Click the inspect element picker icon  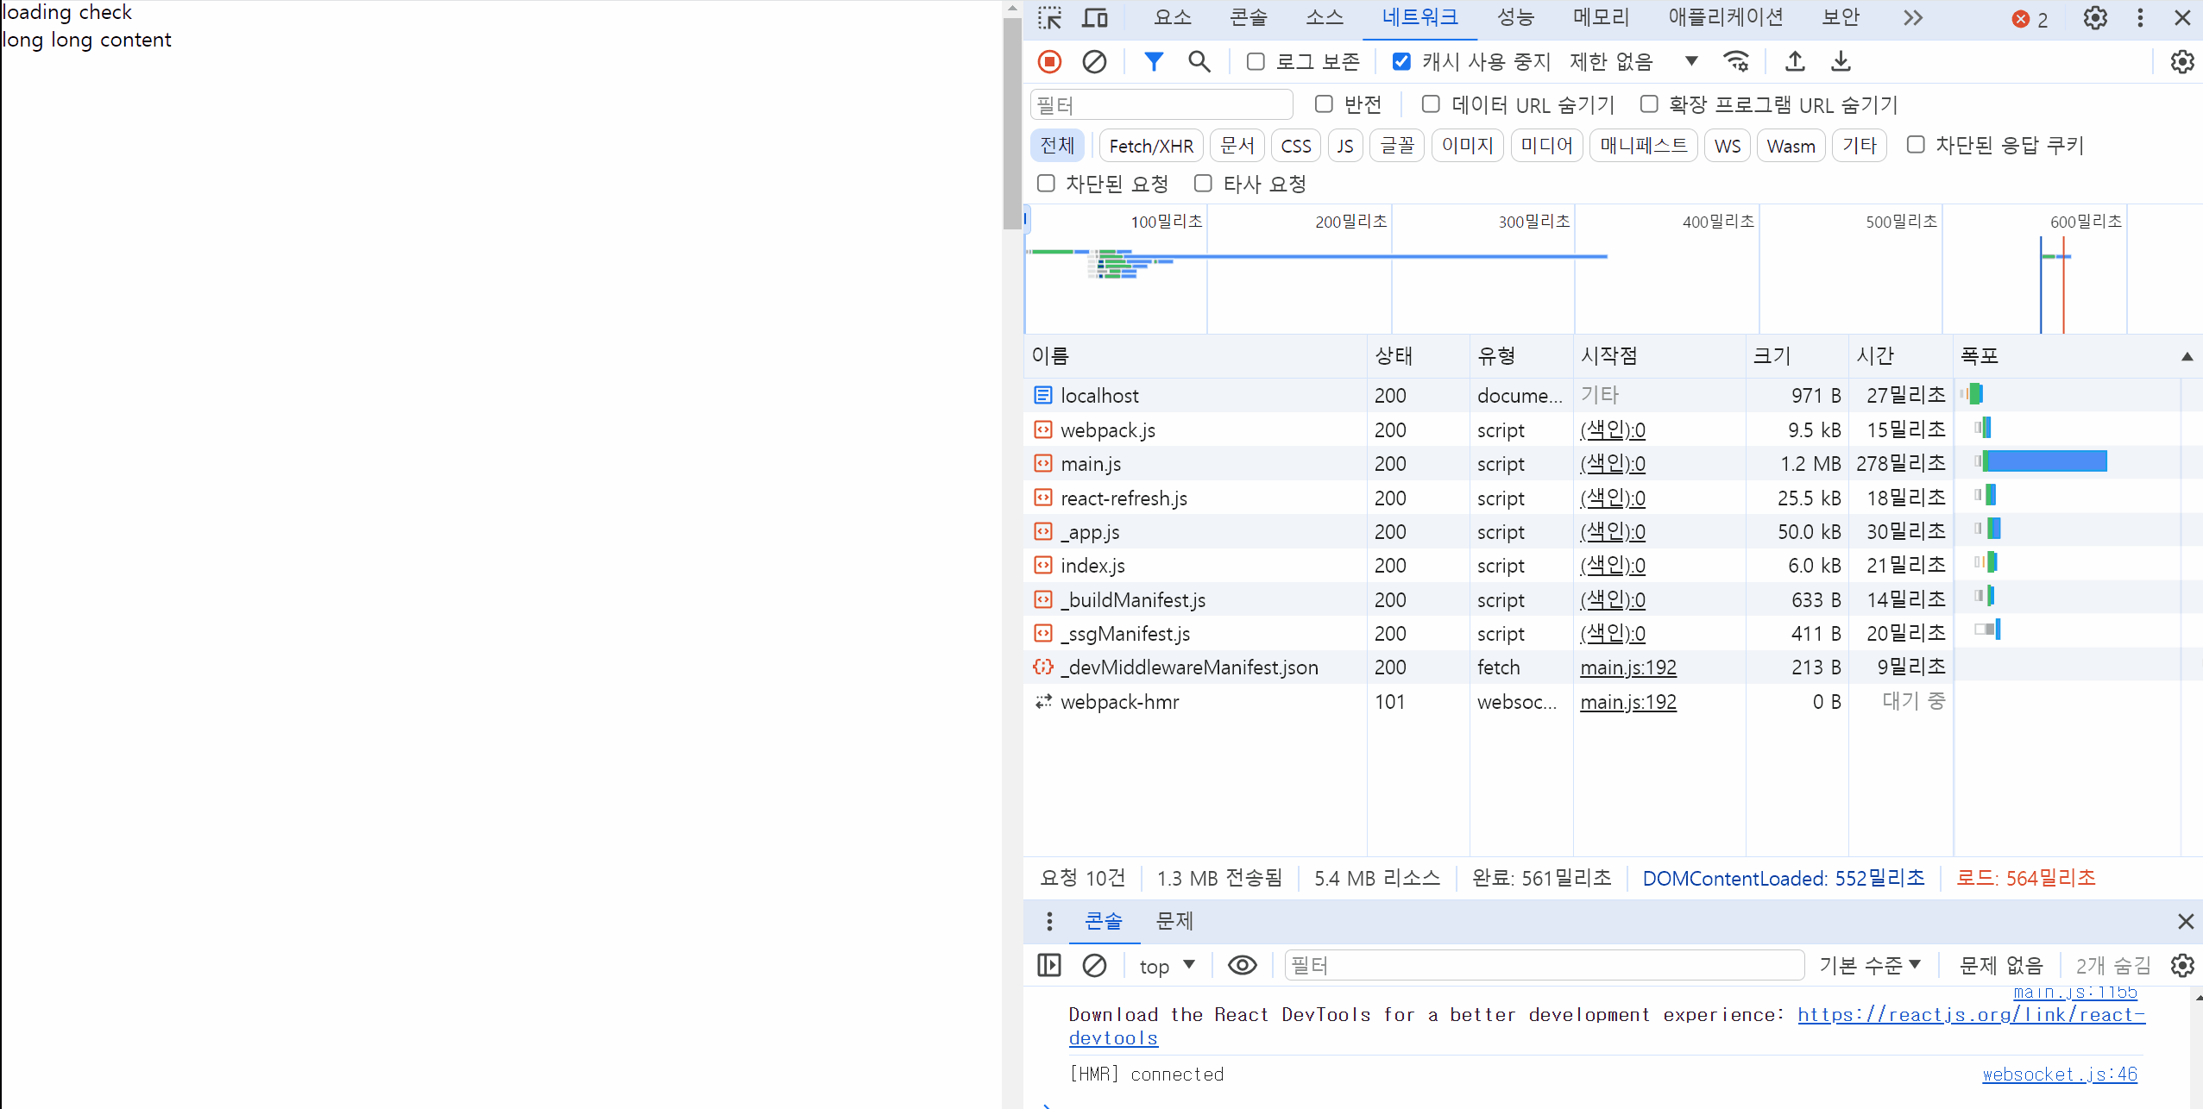[x=1050, y=18]
